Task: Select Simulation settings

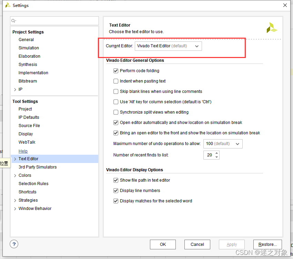Action: click(29, 48)
